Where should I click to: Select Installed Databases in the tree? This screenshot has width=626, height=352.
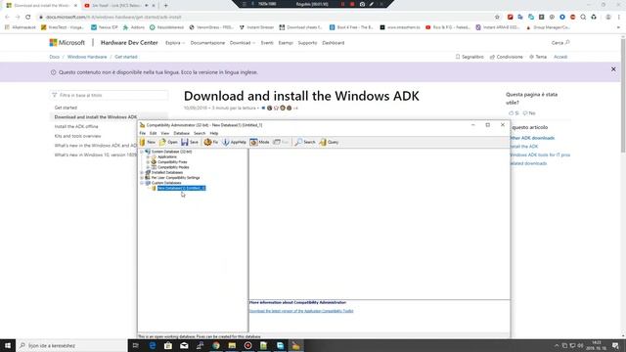tap(167, 172)
